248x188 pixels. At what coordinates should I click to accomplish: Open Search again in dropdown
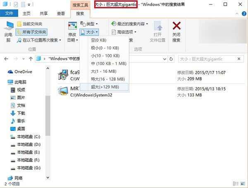39,40
